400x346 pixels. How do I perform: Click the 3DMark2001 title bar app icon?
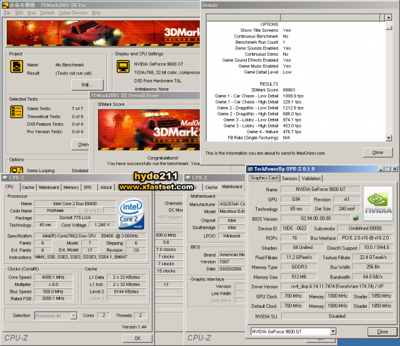pyautogui.click(x=6, y=5)
